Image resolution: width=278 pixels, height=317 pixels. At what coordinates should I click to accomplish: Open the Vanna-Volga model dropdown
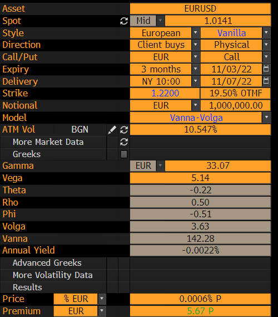point(266,118)
